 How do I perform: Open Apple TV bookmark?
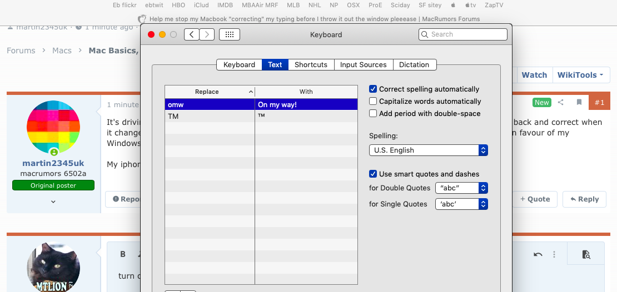point(470,5)
